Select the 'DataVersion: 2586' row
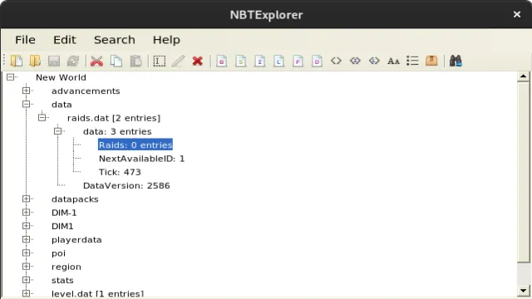 (x=126, y=186)
